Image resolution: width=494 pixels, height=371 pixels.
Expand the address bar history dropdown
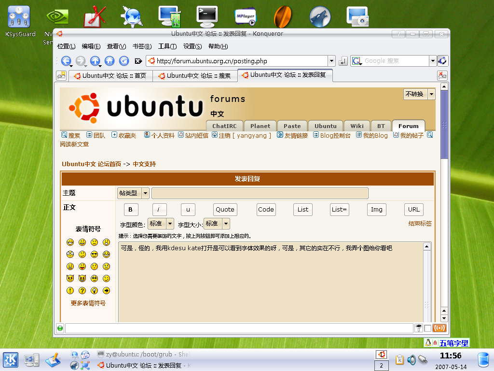(331, 61)
